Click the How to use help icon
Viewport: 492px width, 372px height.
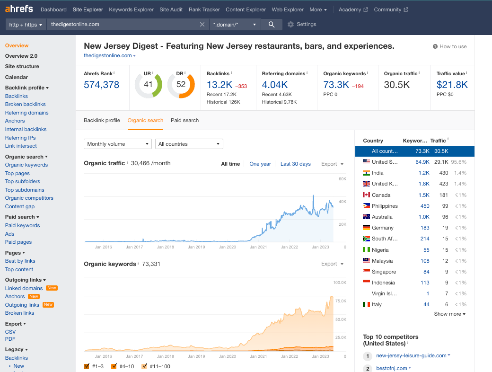coord(435,46)
